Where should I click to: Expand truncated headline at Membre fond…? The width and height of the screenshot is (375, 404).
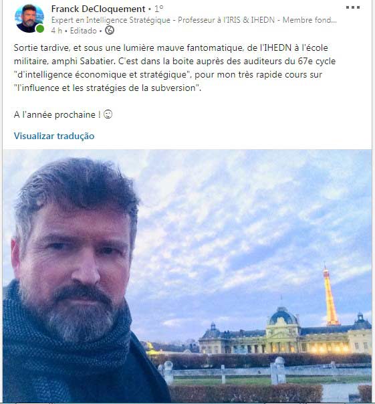[309, 20]
